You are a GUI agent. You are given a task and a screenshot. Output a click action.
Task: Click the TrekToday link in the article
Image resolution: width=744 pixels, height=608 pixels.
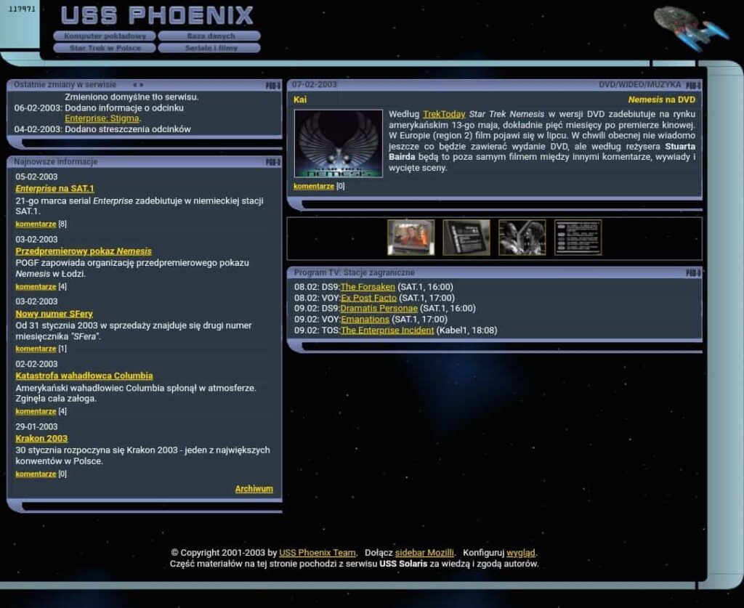pos(444,114)
